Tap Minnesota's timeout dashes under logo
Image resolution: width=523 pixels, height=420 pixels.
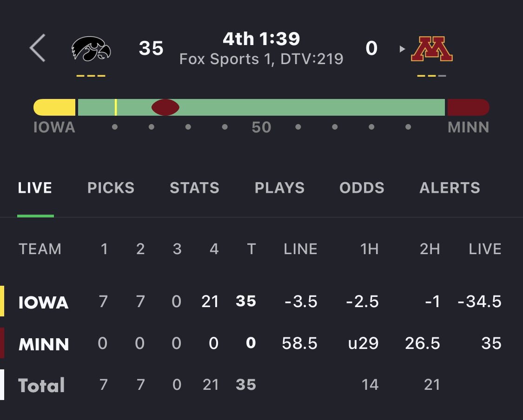(x=431, y=76)
